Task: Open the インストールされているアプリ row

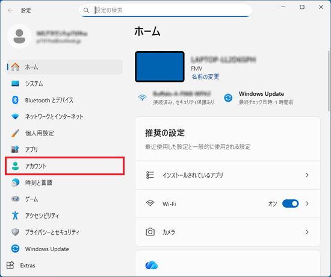Action: coord(227,175)
